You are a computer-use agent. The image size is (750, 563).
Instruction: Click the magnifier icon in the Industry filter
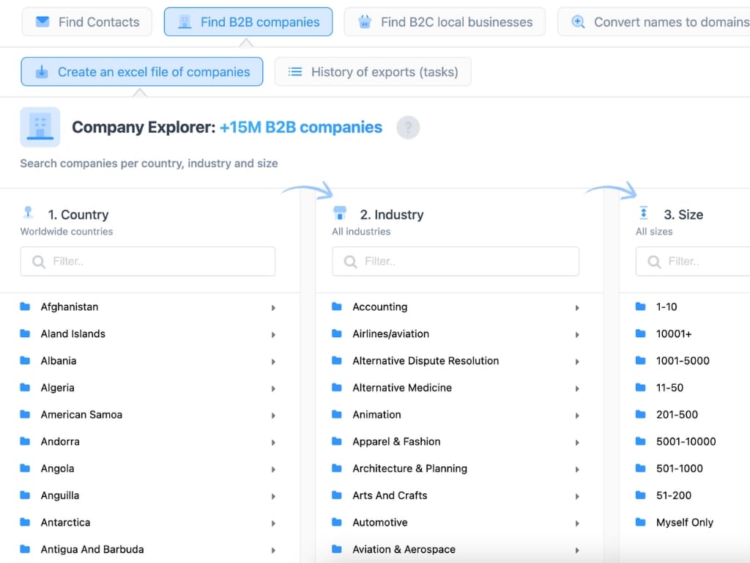(x=350, y=262)
